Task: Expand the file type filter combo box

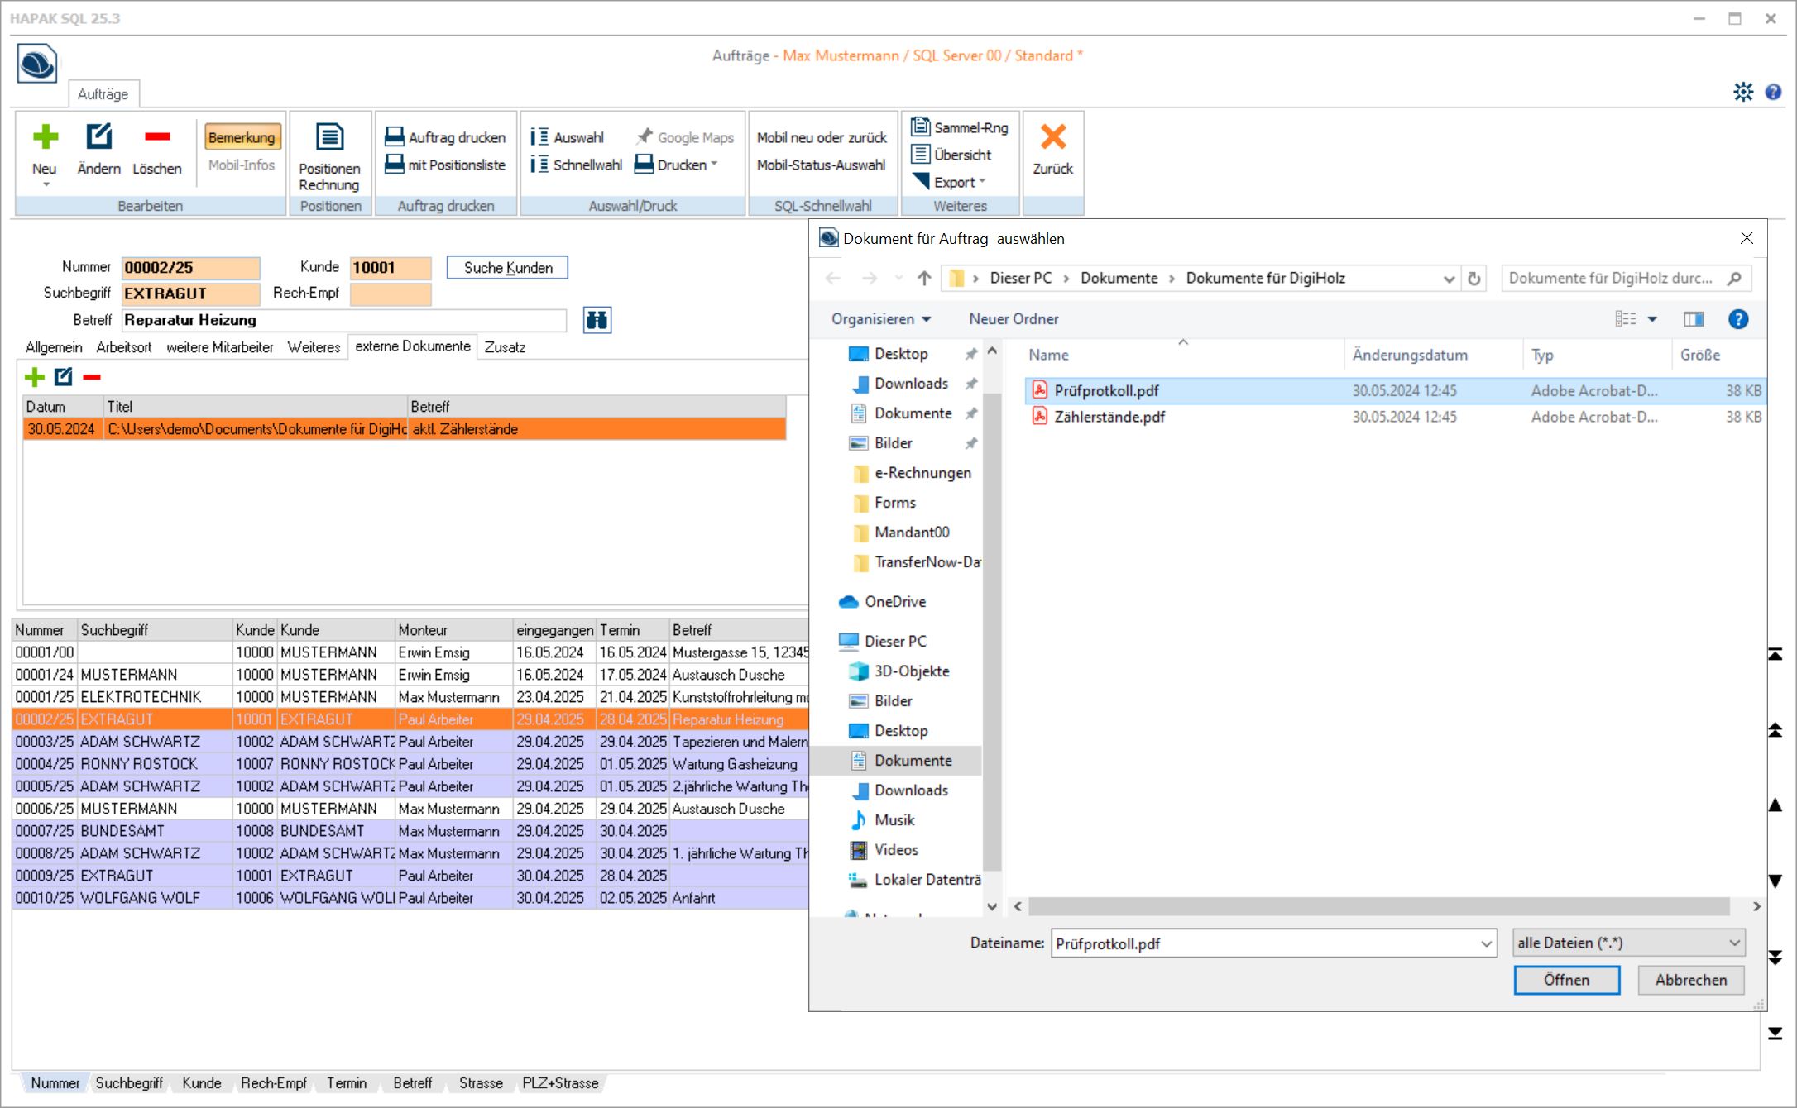Action: point(1628,943)
